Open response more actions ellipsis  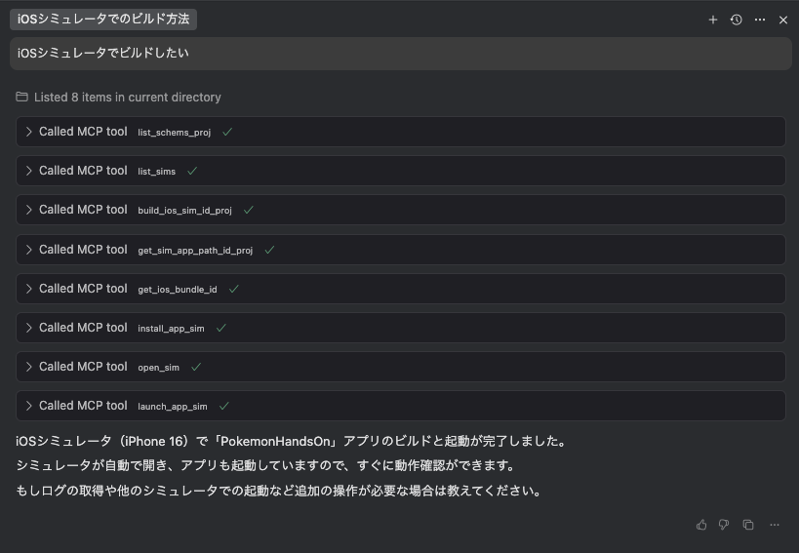(x=775, y=525)
